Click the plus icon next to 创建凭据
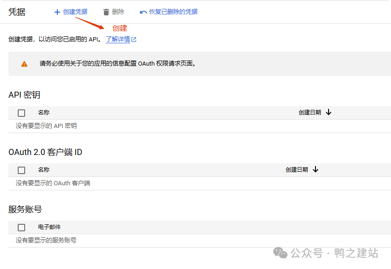Viewport: 391px width, 269px height. click(x=57, y=12)
